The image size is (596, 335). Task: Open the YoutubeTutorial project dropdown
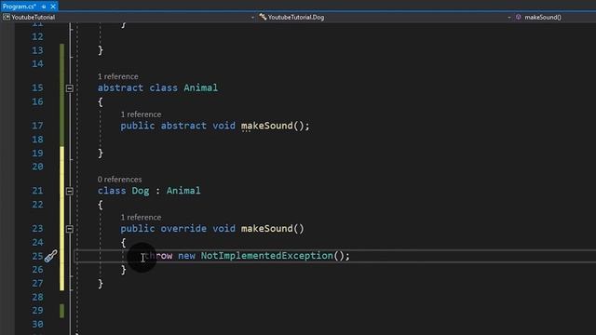[252, 17]
